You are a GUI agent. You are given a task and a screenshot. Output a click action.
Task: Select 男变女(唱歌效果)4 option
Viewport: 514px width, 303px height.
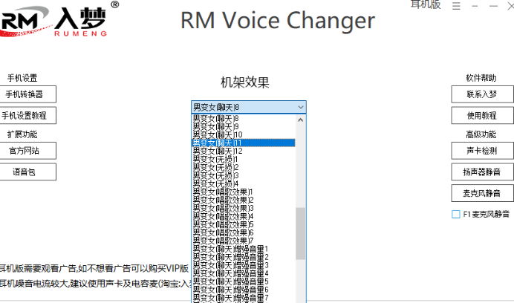(243, 216)
